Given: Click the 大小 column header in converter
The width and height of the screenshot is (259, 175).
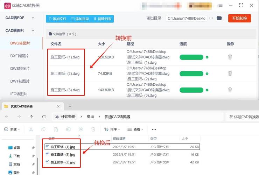Looking at the screenshot, I should [x=101, y=44].
